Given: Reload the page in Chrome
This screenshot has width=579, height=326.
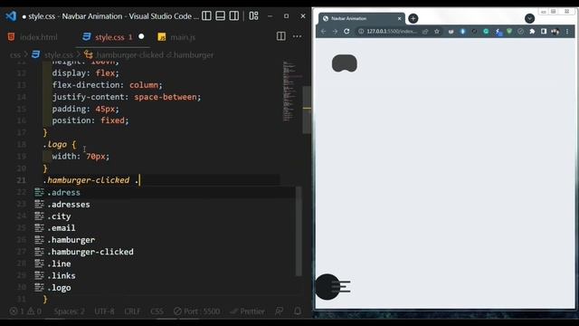Looking at the screenshot, I should [x=346, y=32].
